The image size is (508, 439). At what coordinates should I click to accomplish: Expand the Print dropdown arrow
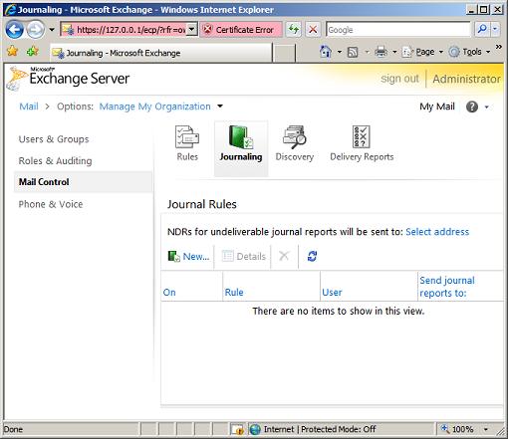coord(394,52)
